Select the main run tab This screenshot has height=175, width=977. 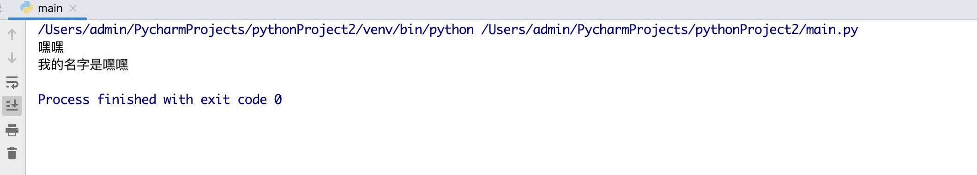point(48,9)
